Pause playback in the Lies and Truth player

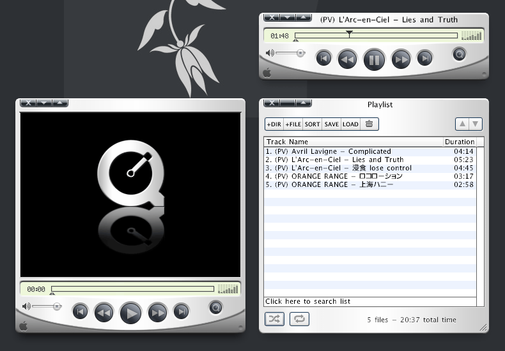374,60
